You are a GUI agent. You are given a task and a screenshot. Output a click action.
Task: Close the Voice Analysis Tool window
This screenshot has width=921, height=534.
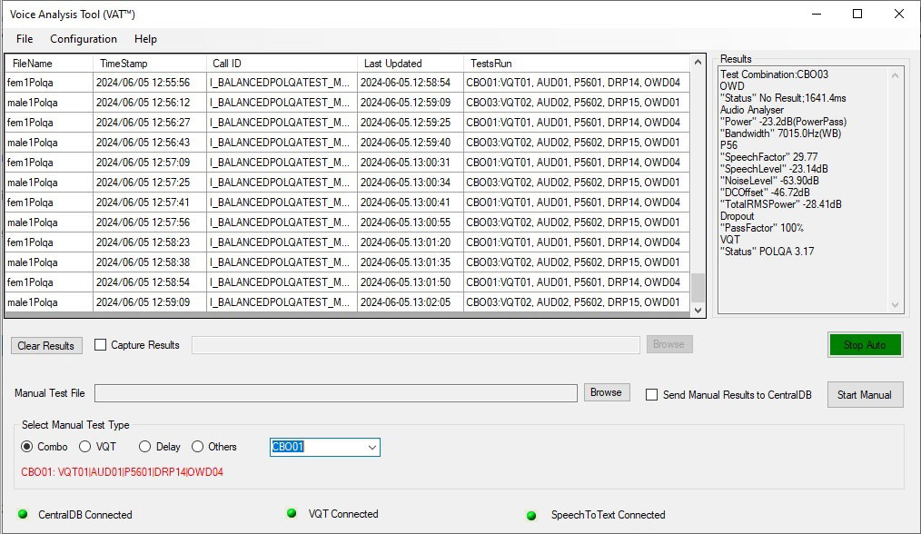point(899,14)
